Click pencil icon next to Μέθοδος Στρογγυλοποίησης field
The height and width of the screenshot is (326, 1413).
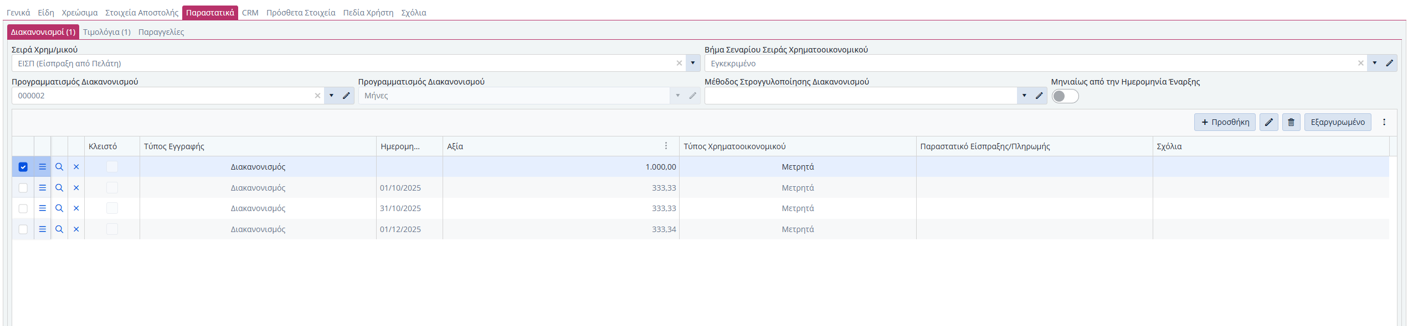pos(1039,96)
